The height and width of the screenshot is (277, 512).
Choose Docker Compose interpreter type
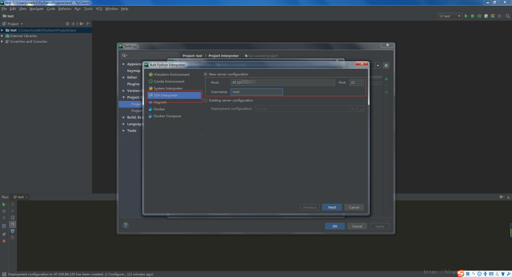pyautogui.click(x=167, y=116)
